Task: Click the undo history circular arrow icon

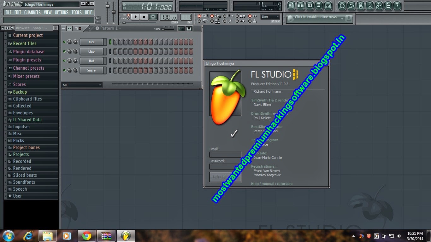Action: click(342, 5)
